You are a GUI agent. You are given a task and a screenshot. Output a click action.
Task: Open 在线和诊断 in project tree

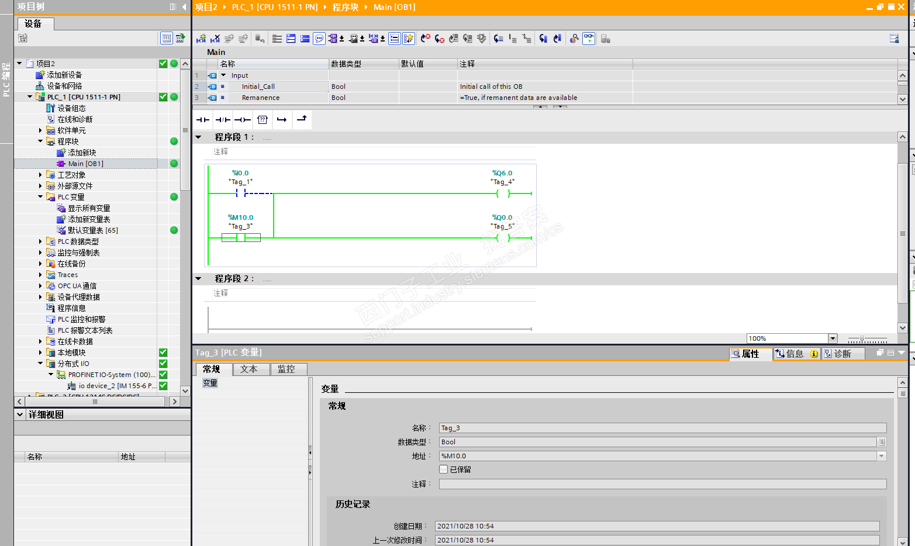pos(75,119)
